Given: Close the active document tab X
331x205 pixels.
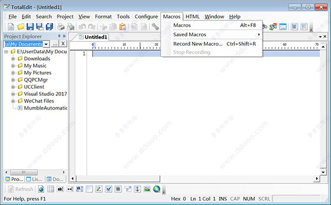Looking at the screenshot, I should tap(325, 36).
